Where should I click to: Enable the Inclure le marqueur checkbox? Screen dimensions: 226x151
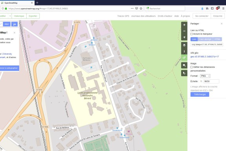pyautogui.click(x=191, y=34)
